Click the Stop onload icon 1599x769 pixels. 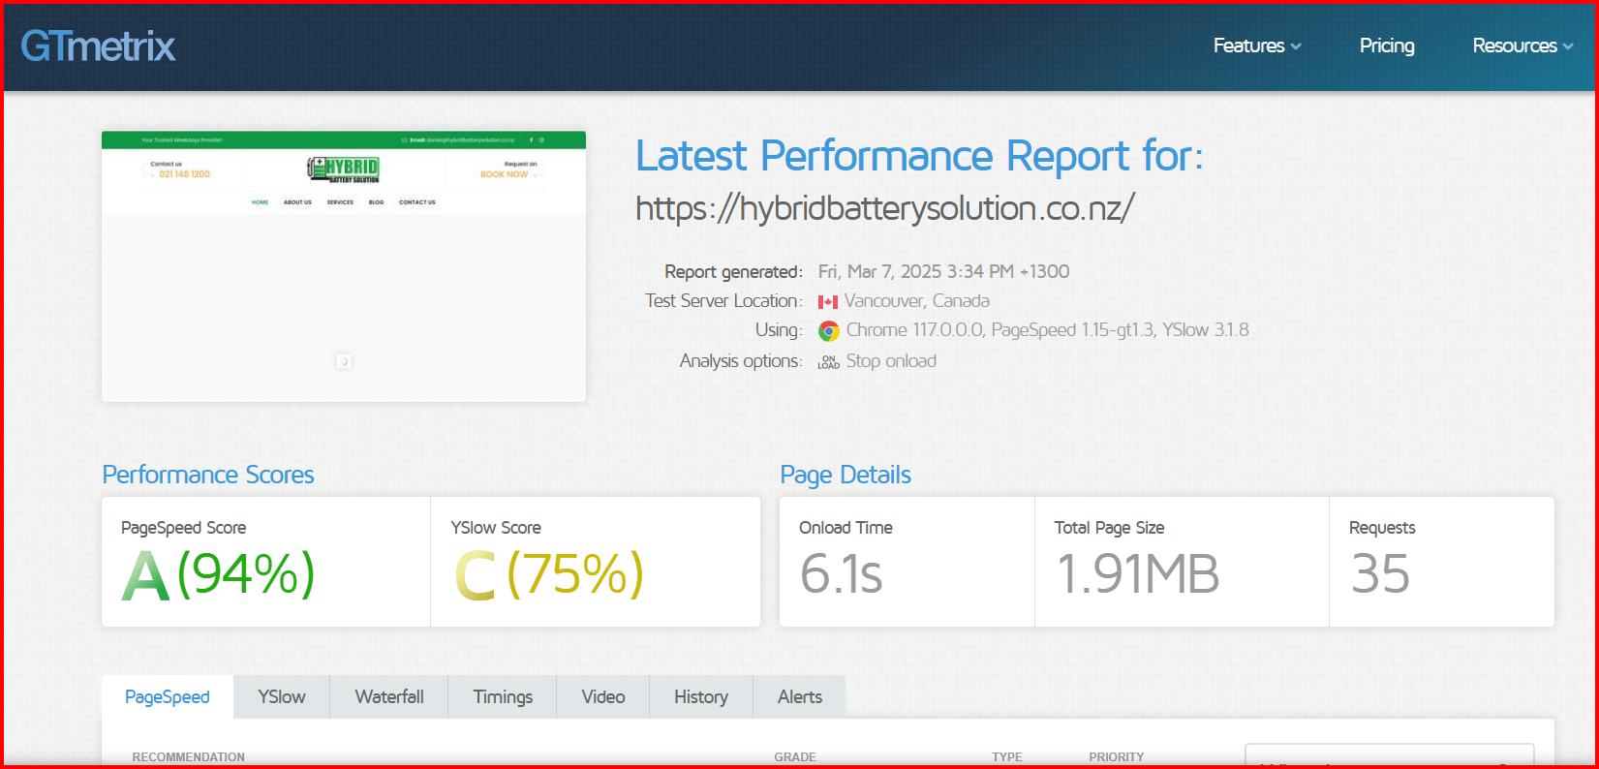(829, 361)
